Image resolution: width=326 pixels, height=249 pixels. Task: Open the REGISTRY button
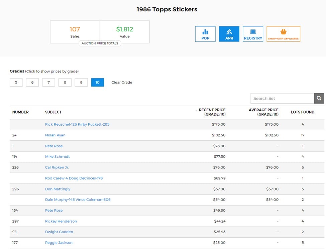pos(253,34)
